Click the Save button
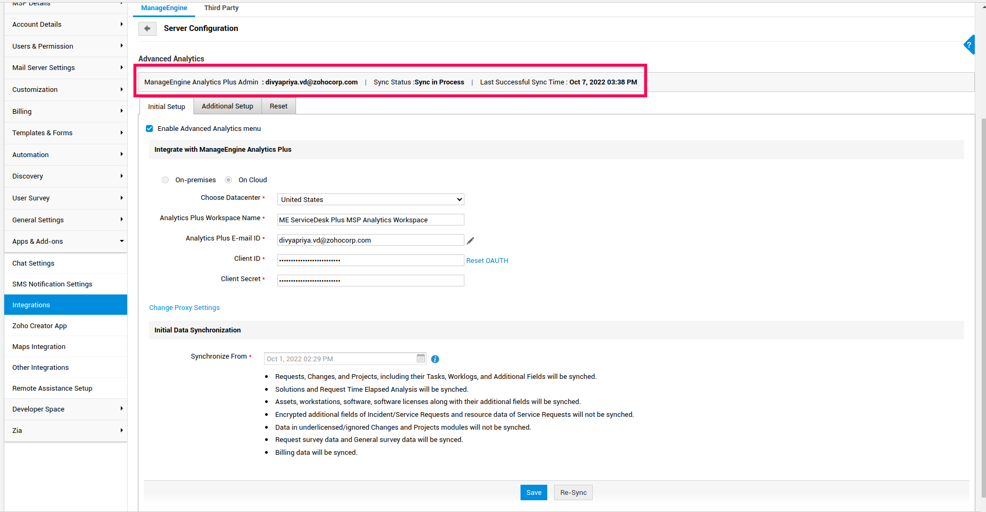The image size is (986, 512). pyautogui.click(x=534, y=493)
